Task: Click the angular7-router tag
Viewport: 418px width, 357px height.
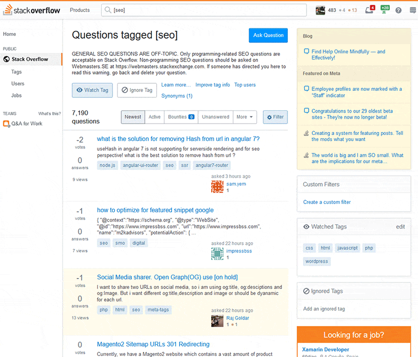Action: [212, 165]
